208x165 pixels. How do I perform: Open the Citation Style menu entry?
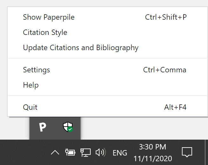point(45,32)
